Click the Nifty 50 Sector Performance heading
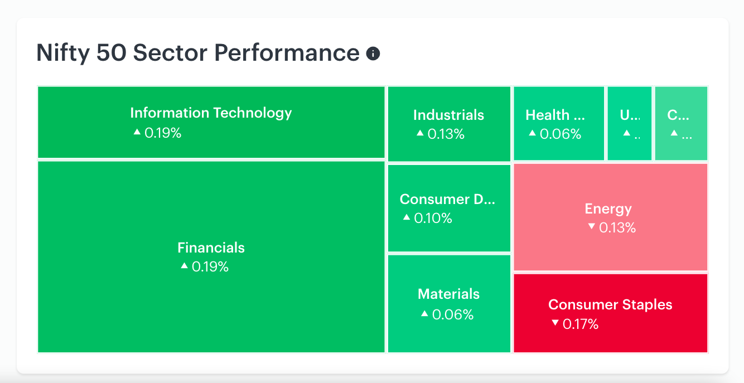 point(198,53)
